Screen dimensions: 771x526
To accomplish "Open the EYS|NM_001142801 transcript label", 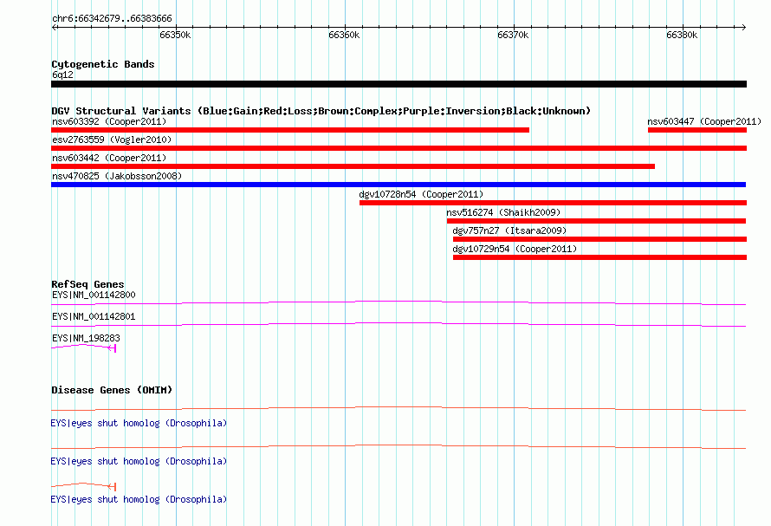I will coord(94,316).
